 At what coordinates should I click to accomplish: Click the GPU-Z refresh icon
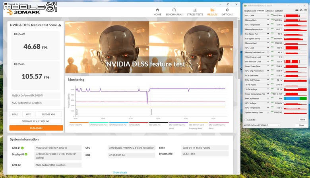301,10
